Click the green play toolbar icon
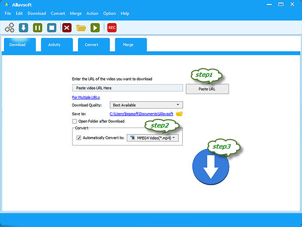Viewport: 302px width, 227px height. [95, 28]
